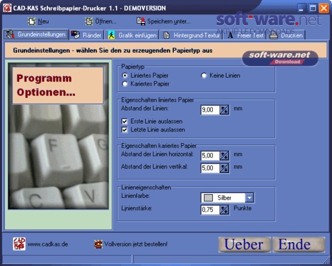Uncheck Letzte Linie auslassen
The height and width of the screenshot is (266, 332).
(x=124, y=130)
